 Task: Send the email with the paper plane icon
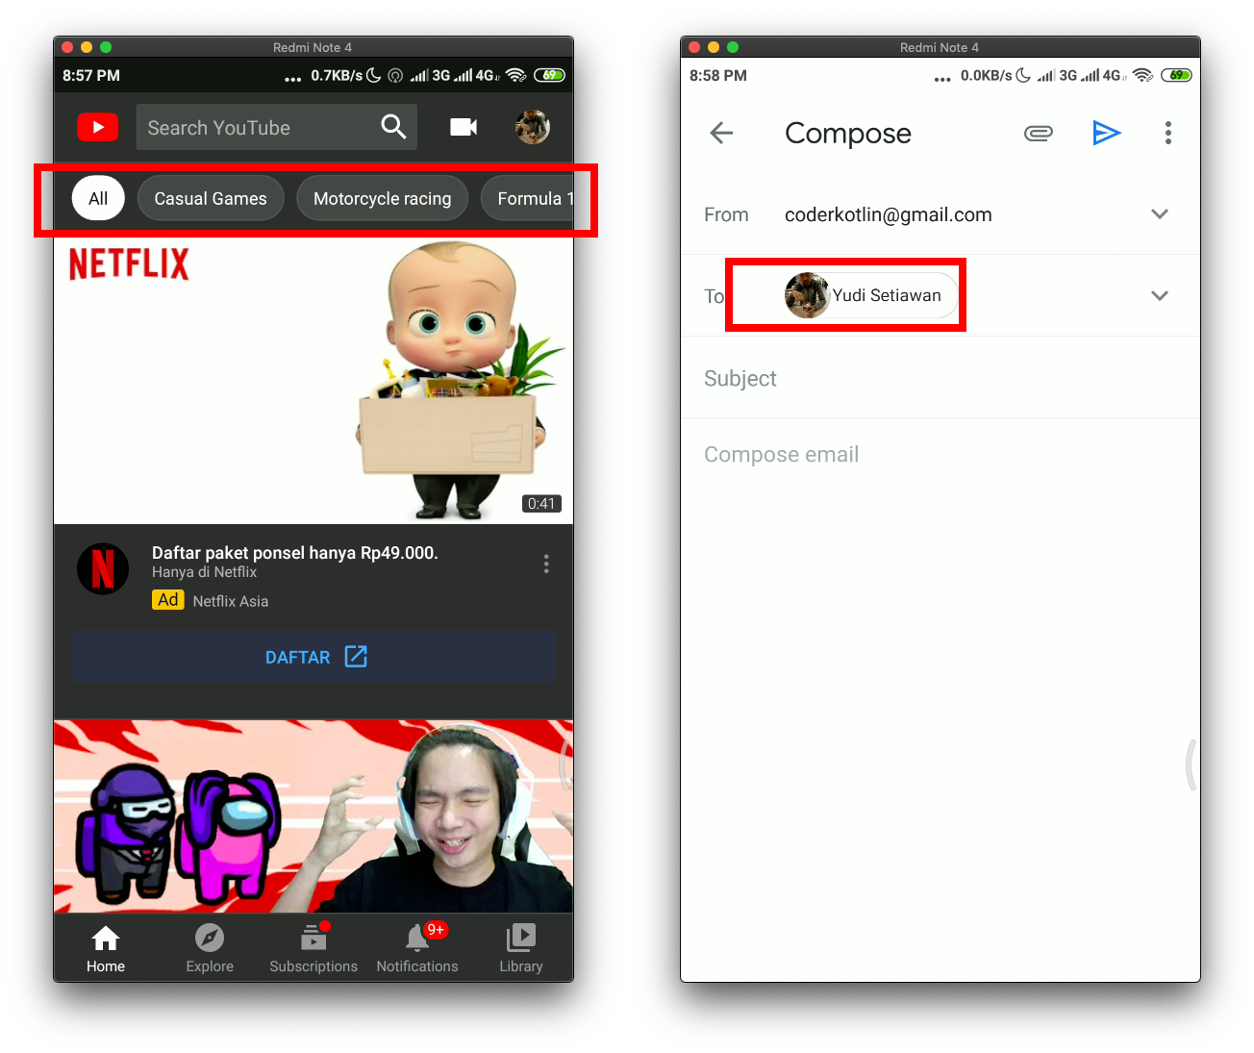click(x=1106, y=133)
